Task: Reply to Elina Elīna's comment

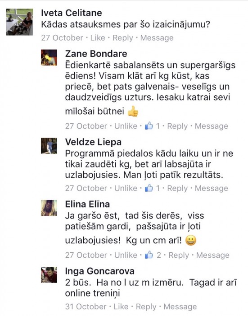Action: pyautogui.click(x=179, y=255)
